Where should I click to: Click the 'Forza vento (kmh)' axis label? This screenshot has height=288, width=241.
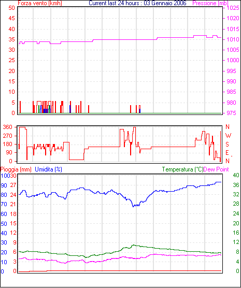coord(40,3)
